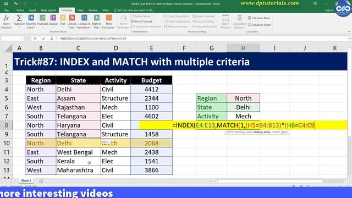
Task: Click cell H5 containing North
Action: (243, 98)
